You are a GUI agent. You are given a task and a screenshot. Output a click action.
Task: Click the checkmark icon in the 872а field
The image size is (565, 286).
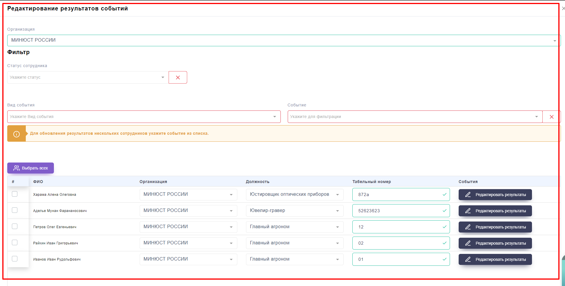pyautogui.click(x=444, y=195)
